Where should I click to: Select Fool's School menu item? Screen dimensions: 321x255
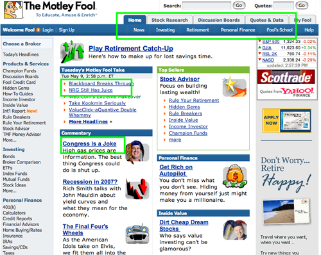(x=279, y=30)
